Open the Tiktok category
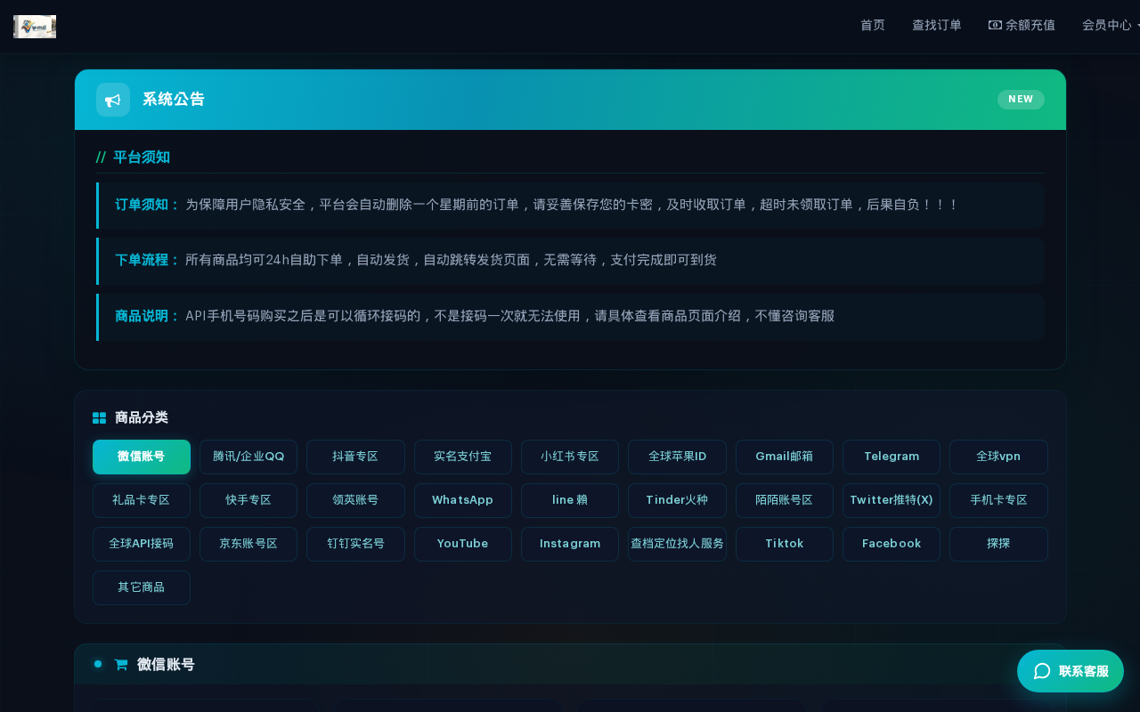 [x=785, y=544]
